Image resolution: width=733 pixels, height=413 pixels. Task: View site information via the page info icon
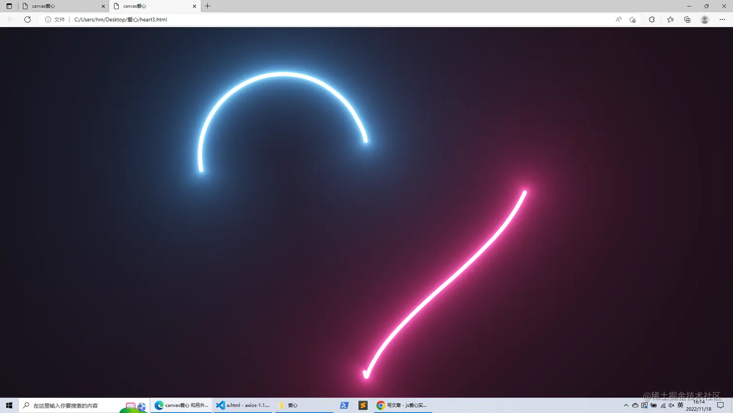point(48,19)
